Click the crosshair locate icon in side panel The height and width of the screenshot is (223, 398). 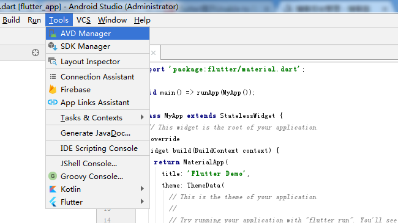36,53
